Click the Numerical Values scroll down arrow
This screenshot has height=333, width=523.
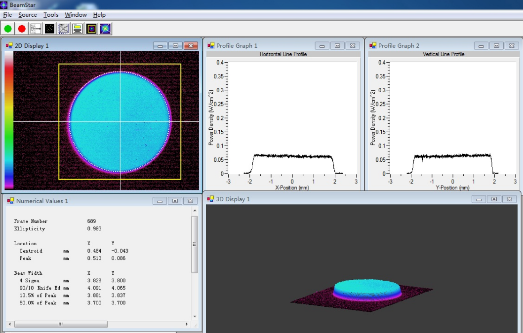(x=195, y=316)
